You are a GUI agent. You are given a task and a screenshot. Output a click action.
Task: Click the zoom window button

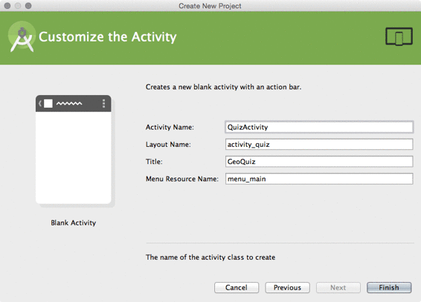pyautogui.click(x=28, y=6)
